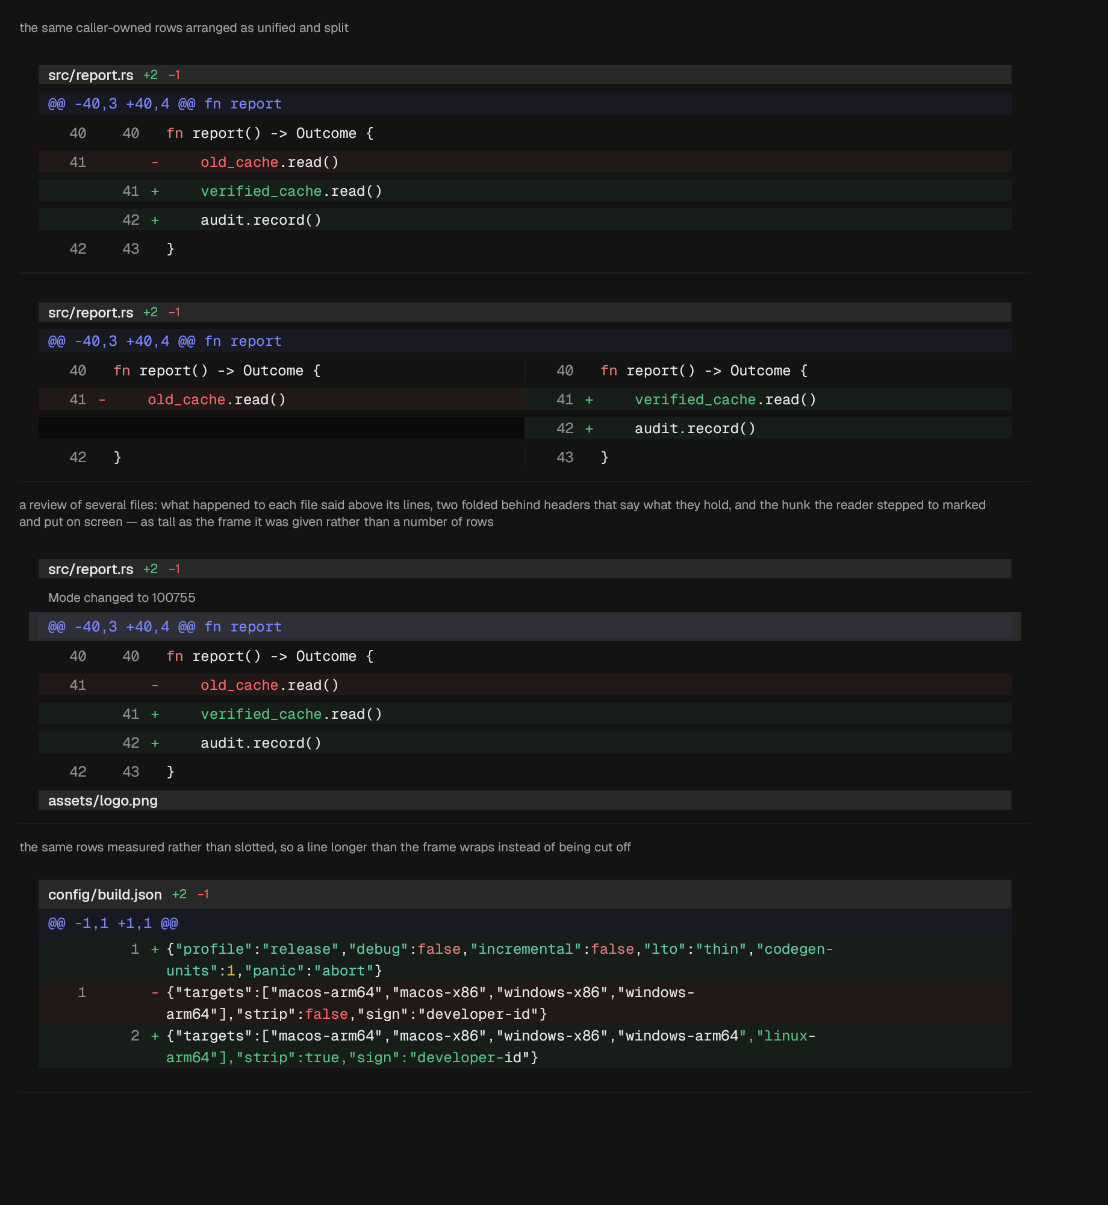Click removed line containing "strip":false
The image size is (1108, 1205).
[x=524, y=1003]
